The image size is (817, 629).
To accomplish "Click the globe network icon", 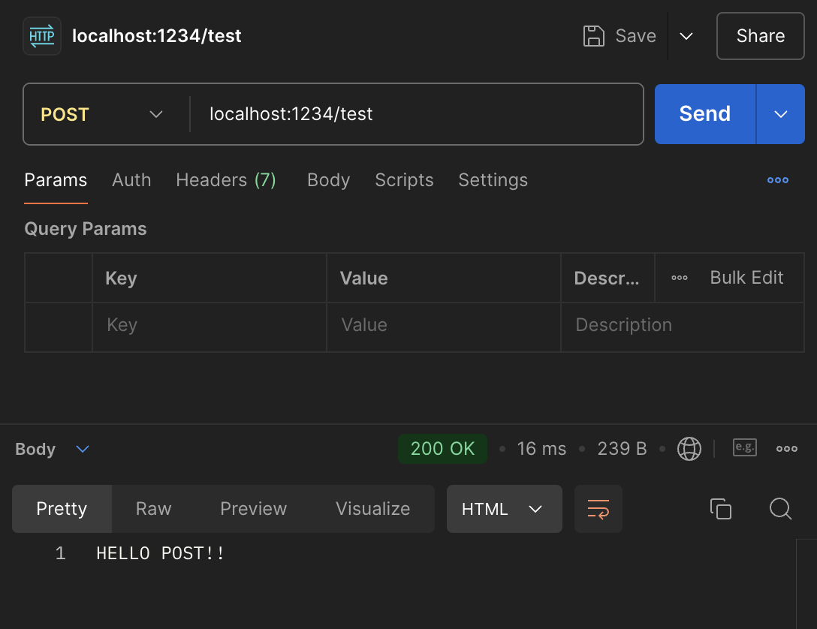I will pyautogui.click(x=689, y=449).
